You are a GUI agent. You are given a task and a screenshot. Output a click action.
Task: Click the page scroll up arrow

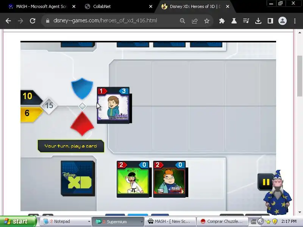(300, 33)
